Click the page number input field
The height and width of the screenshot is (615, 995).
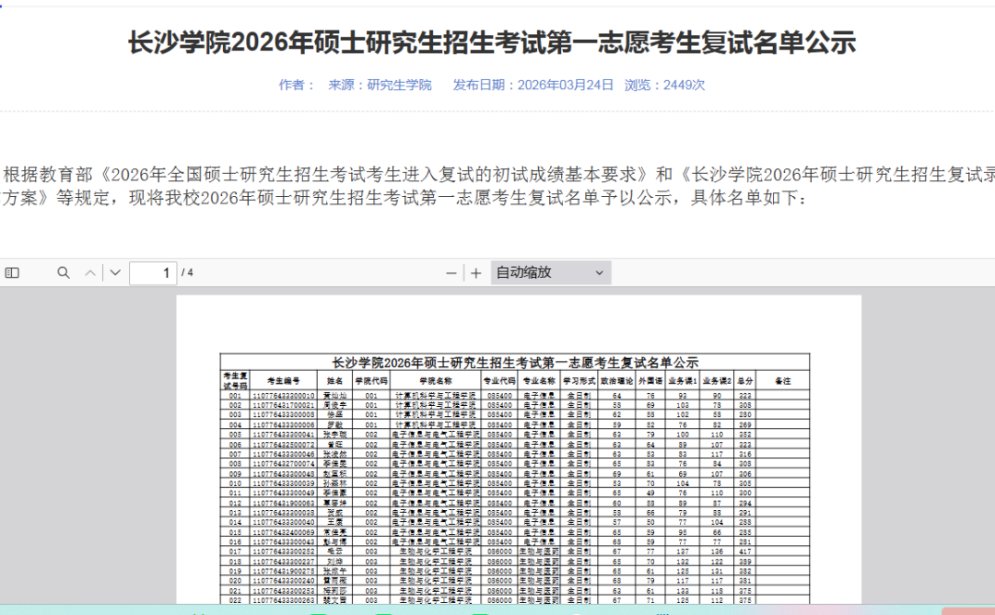[153, 273]
